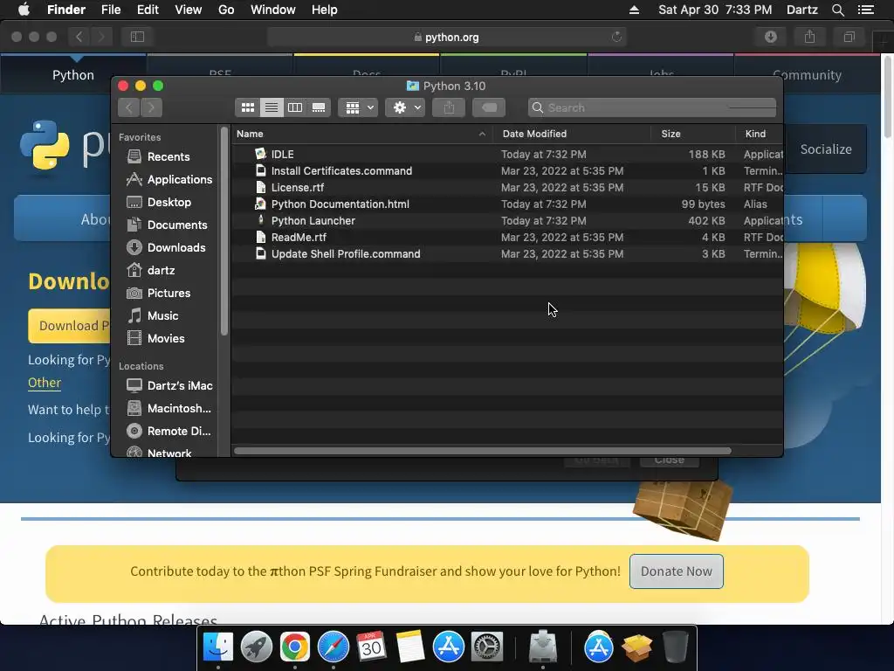Open Music in Finder sidebar
The image size is (894, 671).
click(x=153, y=315)
